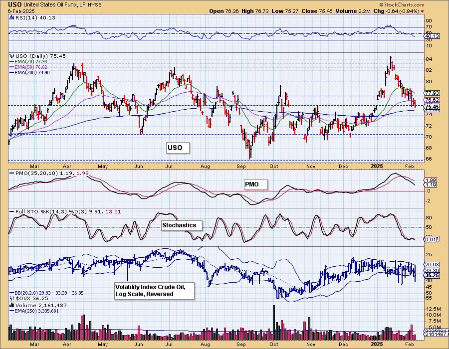The width and height of the screenshot is (449, 349).
Task: Click the 'USO (Daily) 75.45' legend
Action: 40,56
